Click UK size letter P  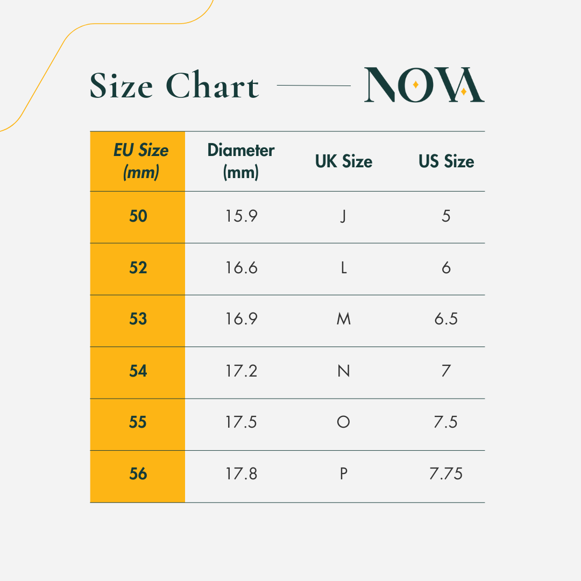344,473
